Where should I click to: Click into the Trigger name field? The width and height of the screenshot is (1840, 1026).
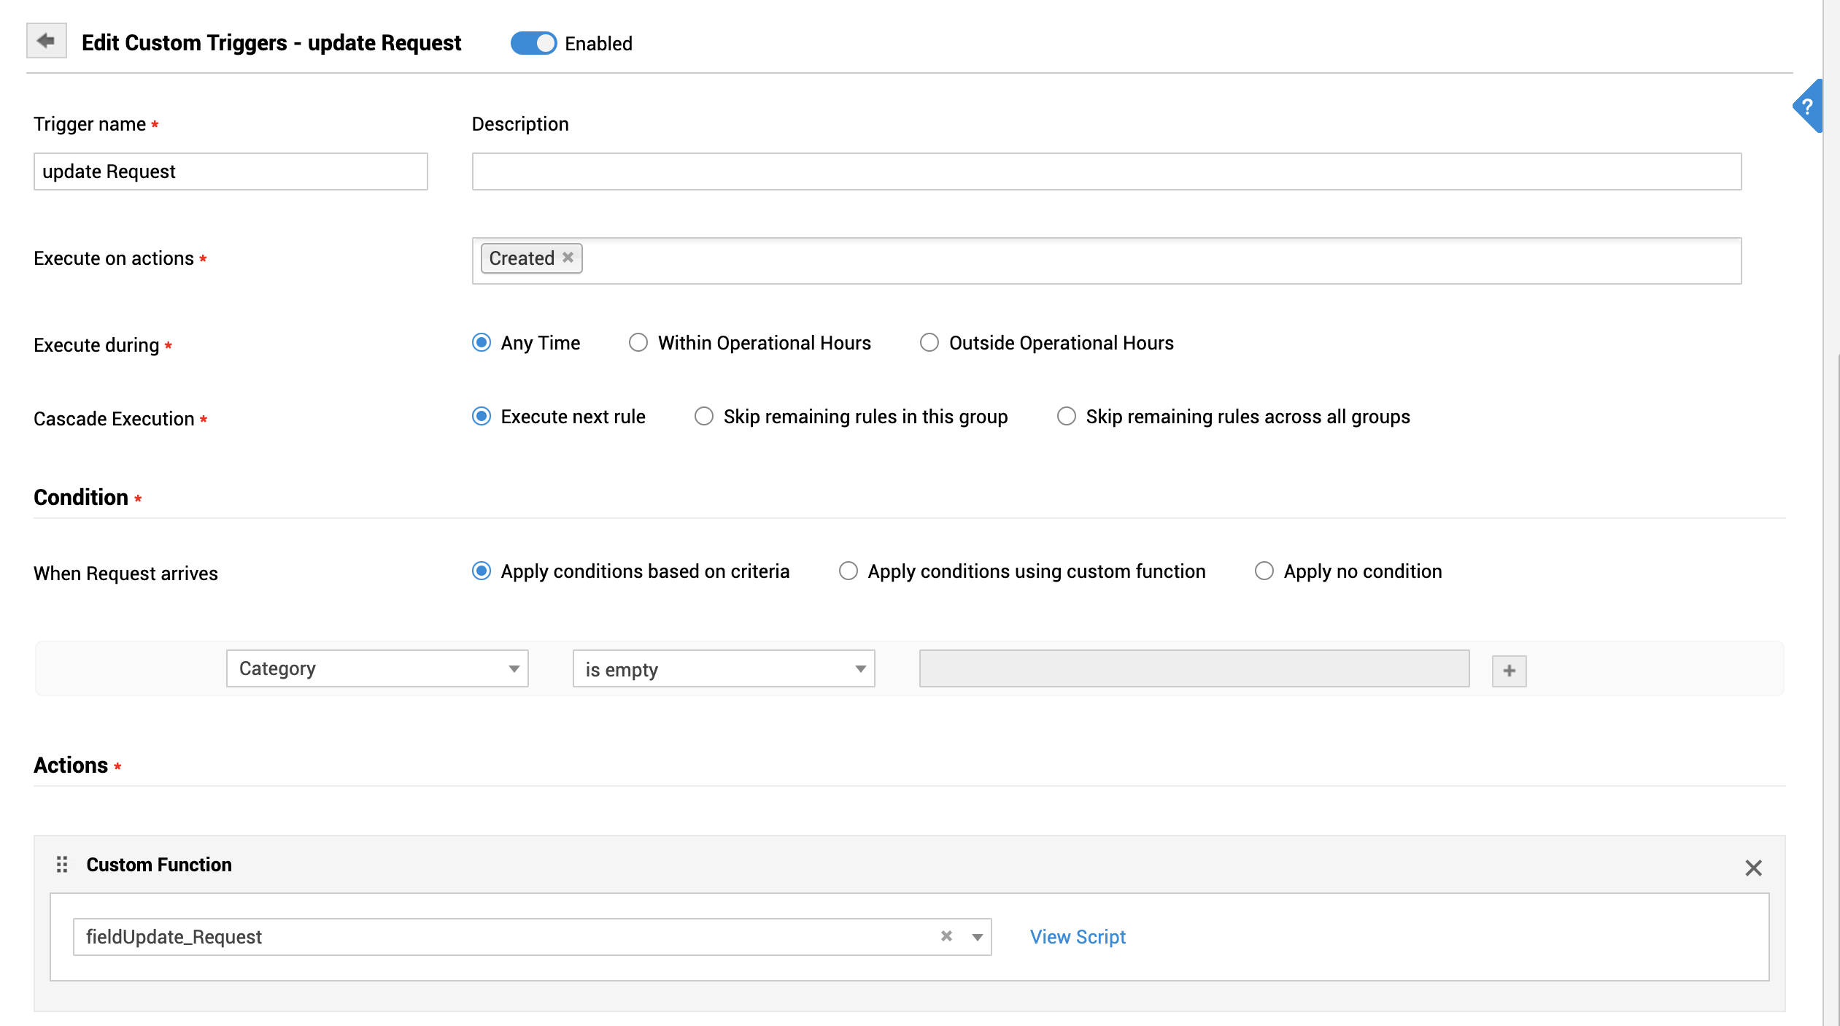pos(231,171)
